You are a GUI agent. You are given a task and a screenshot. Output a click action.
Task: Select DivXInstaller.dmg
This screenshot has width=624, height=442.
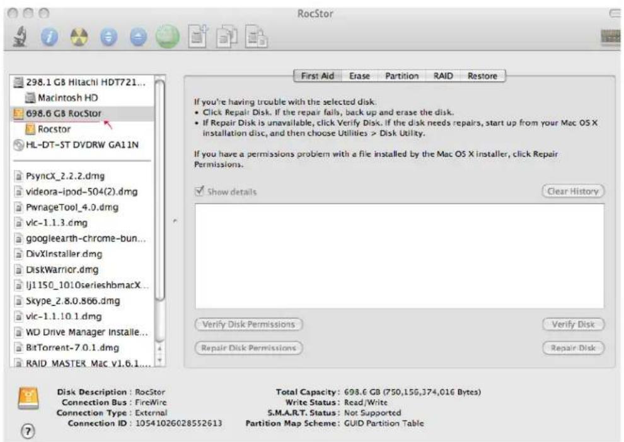(81, 254)
